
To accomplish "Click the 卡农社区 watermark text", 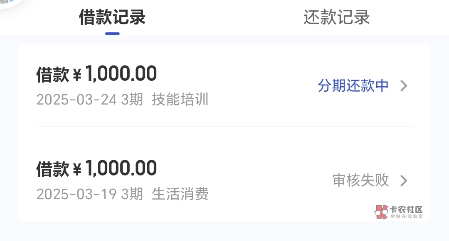I will [407, 209].
